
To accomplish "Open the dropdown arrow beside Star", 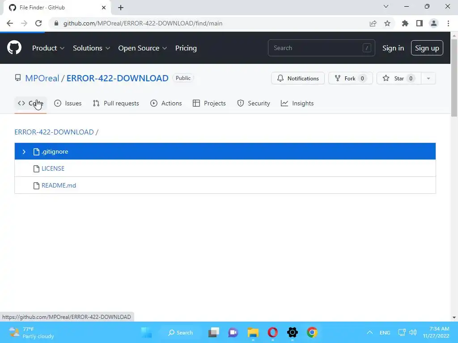I will 428,78.
